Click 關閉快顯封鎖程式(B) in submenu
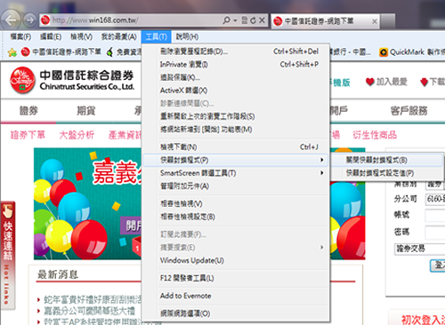Viewport: 445px width, 325px height. tap(388, 160)
